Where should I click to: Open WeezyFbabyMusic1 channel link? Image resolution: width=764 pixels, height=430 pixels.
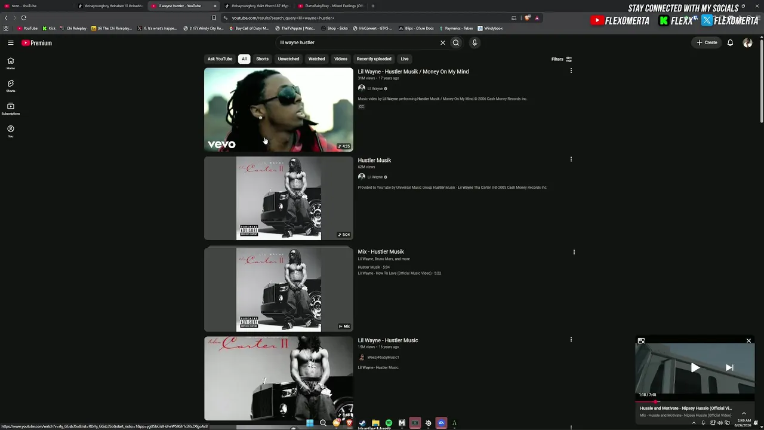pyautogui.click(x=383, y=358)
